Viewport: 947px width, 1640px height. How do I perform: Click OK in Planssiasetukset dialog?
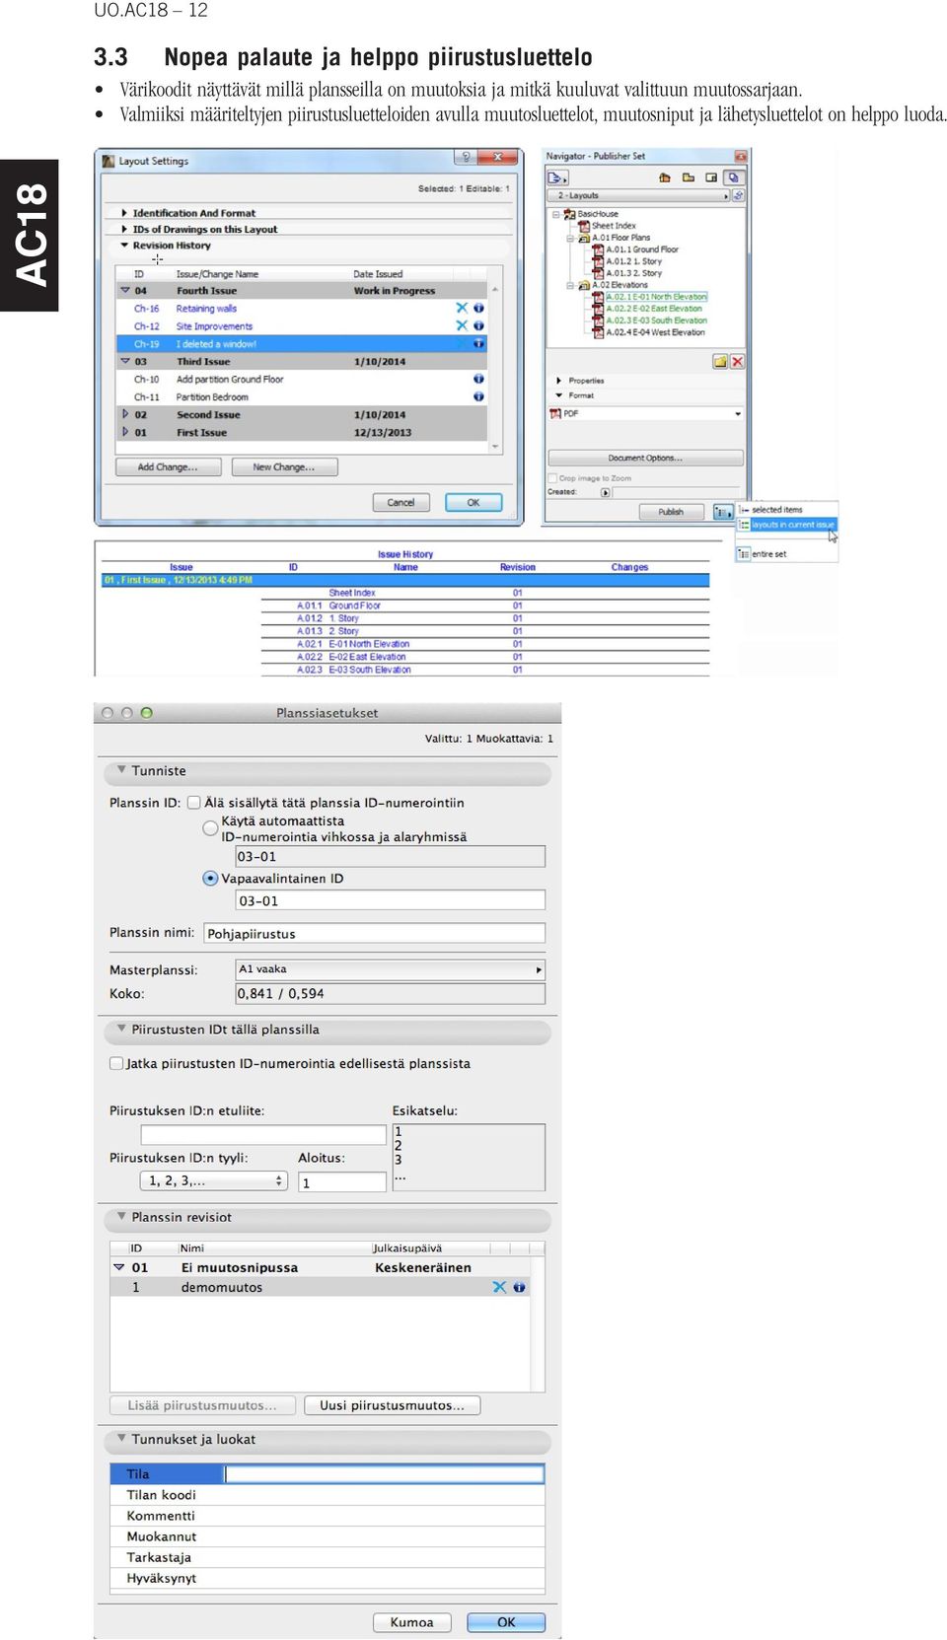tap(506, 1622)
